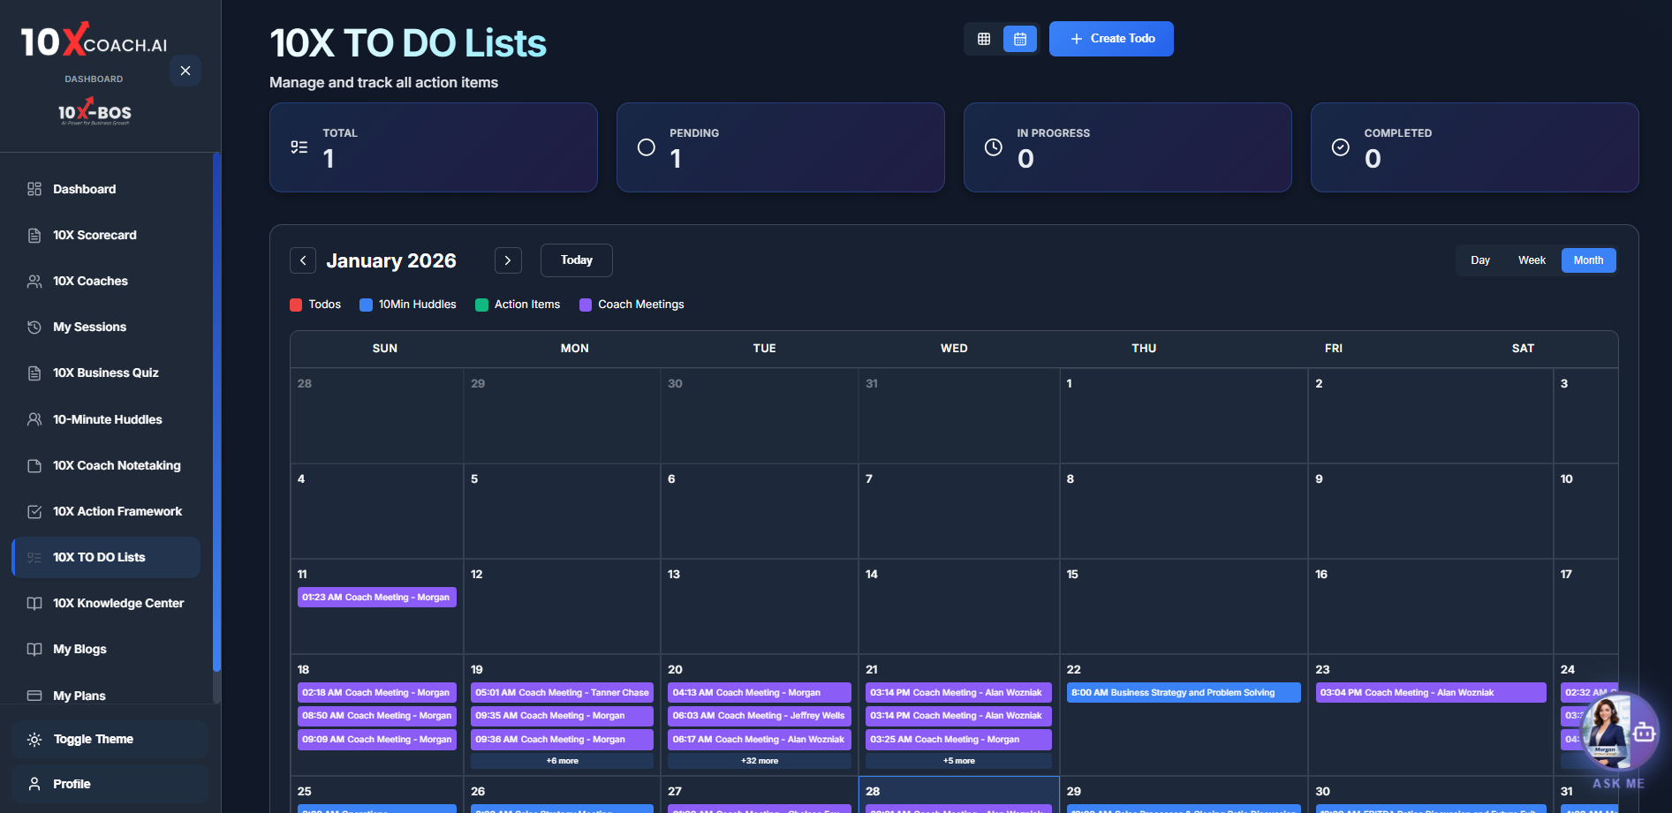Open 10X Action Framework in the sidebar
Screen dimensions: 1672x813
(117, 512)
